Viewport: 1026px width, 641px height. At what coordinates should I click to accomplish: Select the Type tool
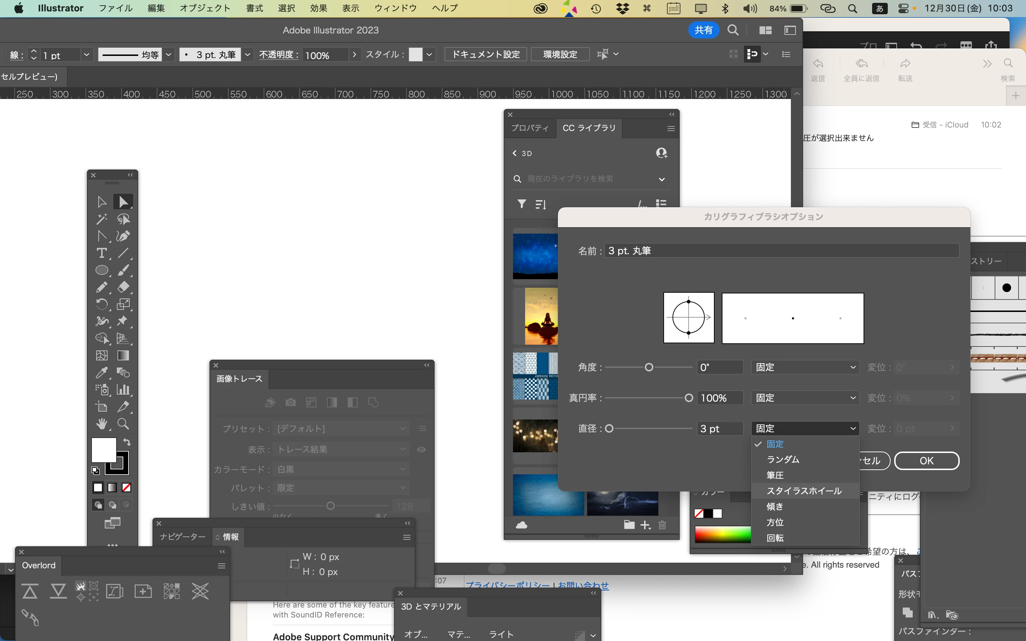101,253
